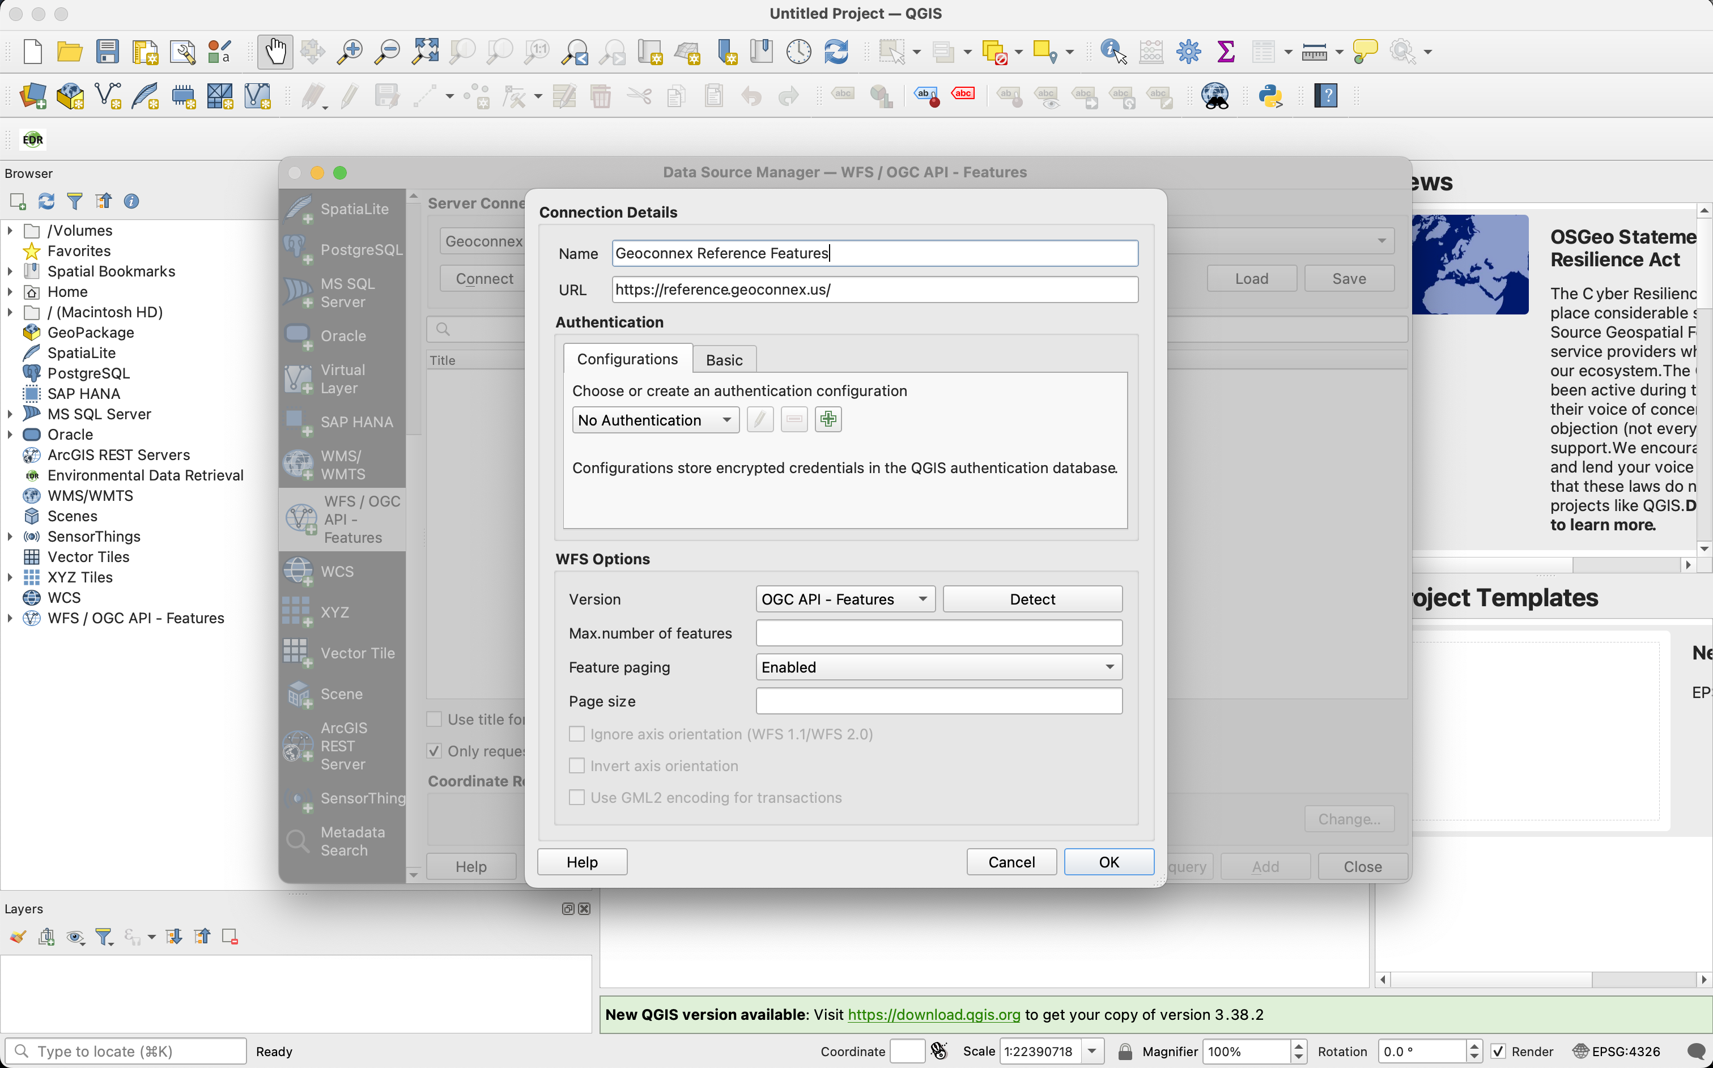Open the Scale dropdown in status bar
This screenshot has width=1713, height=1068.
point(1092,1051)
